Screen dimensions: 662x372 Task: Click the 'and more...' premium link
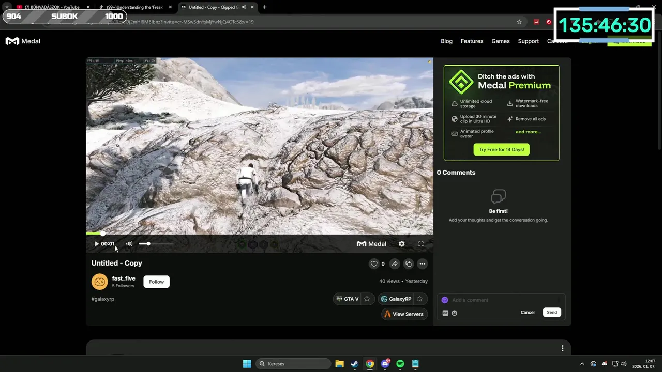[x=528, y=132]
